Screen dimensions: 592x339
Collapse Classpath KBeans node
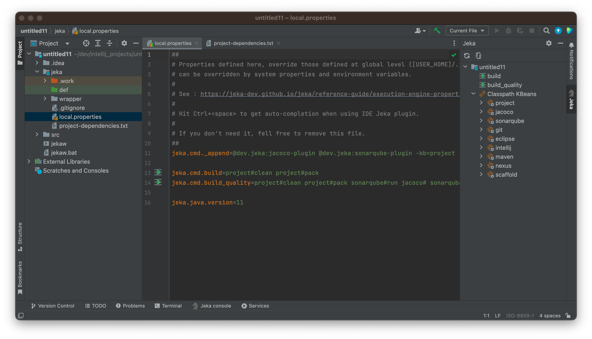(473, 94)
